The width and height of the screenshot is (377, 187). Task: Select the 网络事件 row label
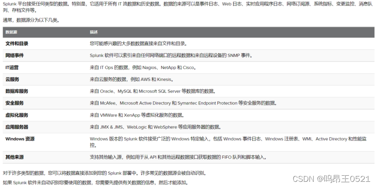pyautogui.click(x=15, y=55)
